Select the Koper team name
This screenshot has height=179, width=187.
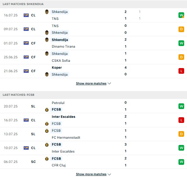[x=57, y=67]
